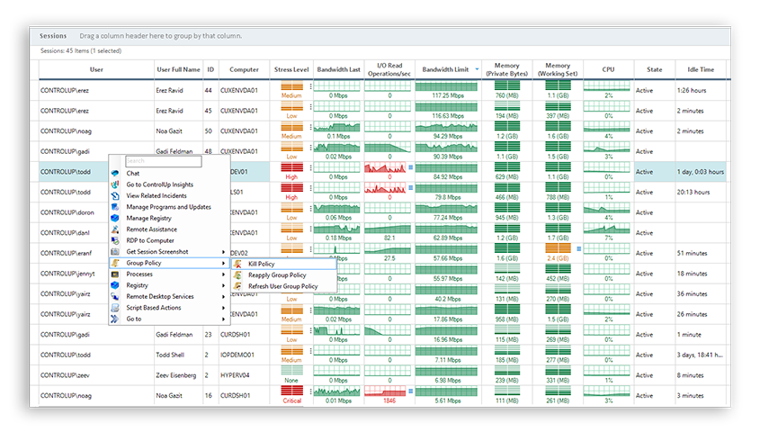
Task: Click the Sessions panel title
Action: (53, 36)
